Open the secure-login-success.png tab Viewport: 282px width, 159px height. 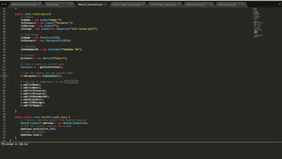click(x=126, y=5)
